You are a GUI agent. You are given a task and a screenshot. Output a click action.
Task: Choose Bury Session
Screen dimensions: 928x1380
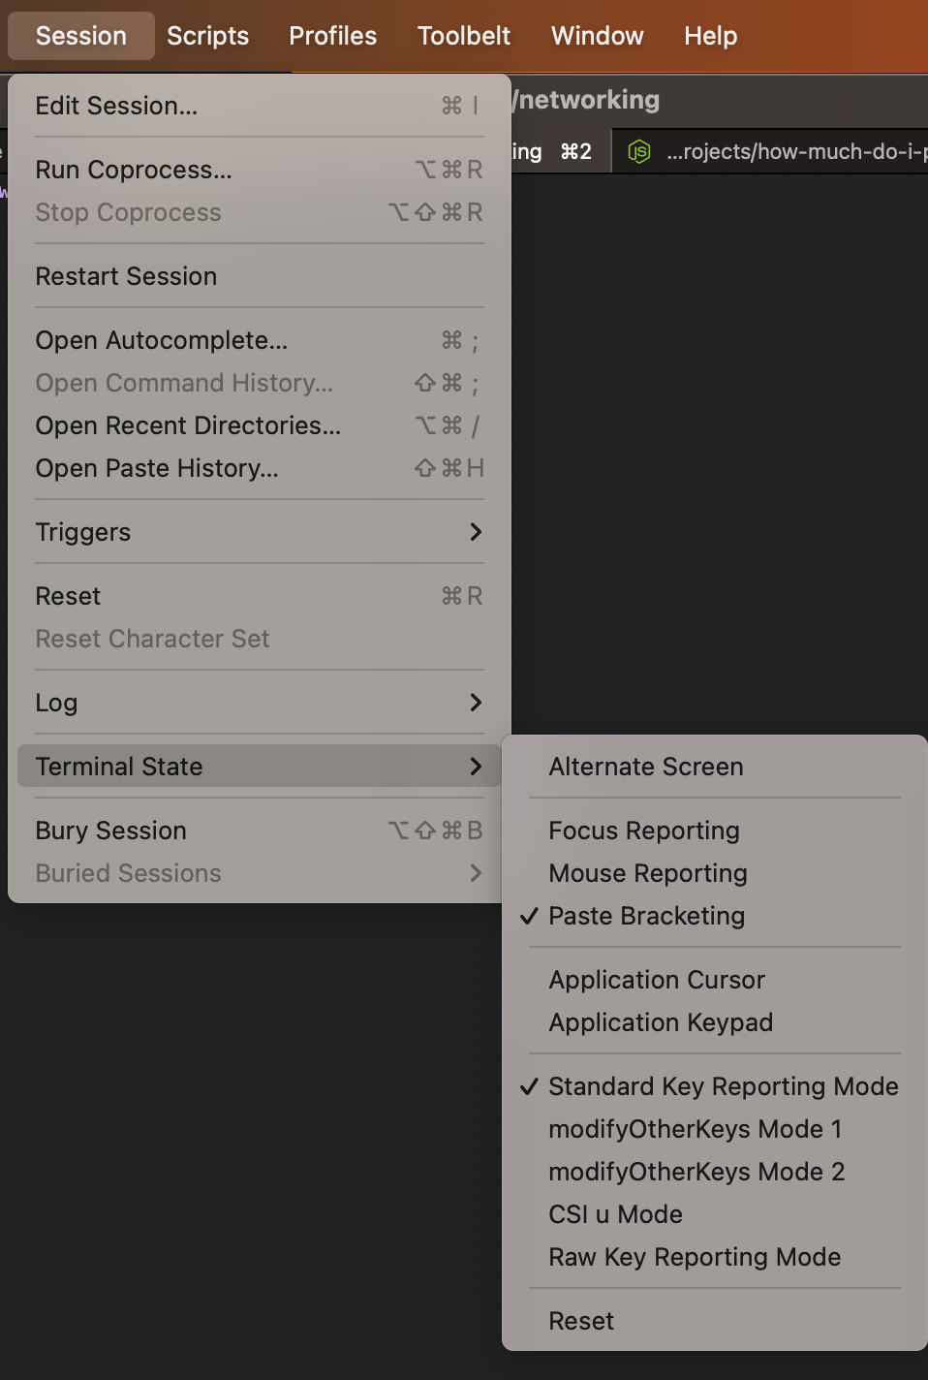click(x=260, y=831)
